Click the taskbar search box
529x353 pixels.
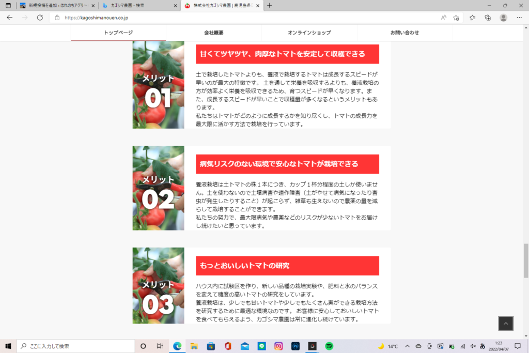pos(75,346)
